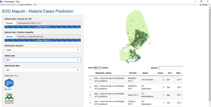Click the refresh icon beside Open in Browser

(x=35, y=5)
